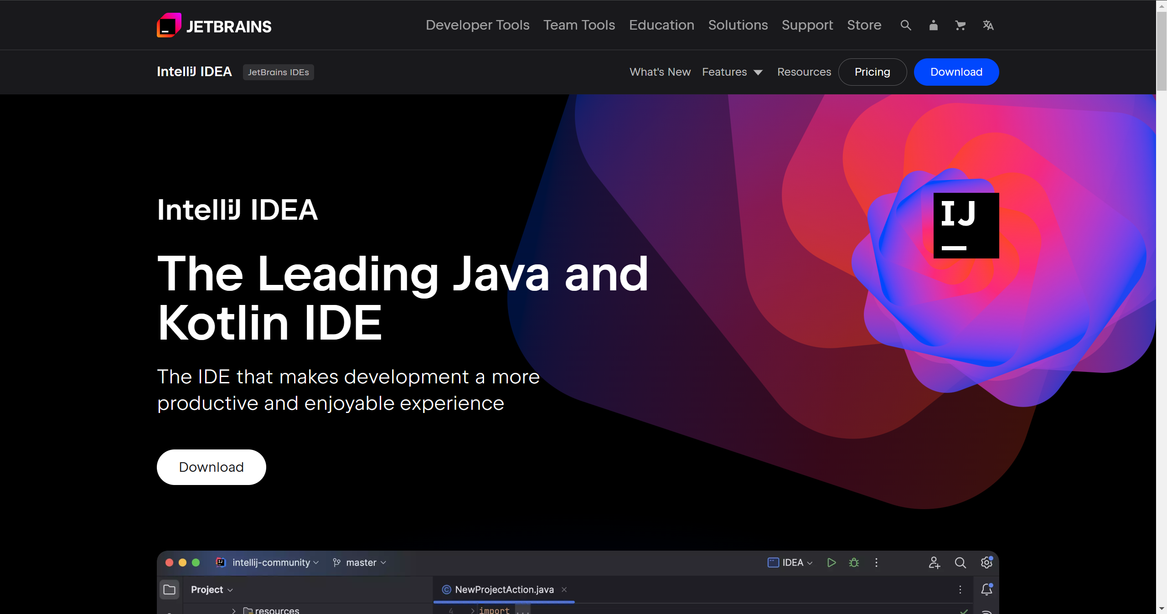Click the git branch icon next to master

[x=336, y=562]
